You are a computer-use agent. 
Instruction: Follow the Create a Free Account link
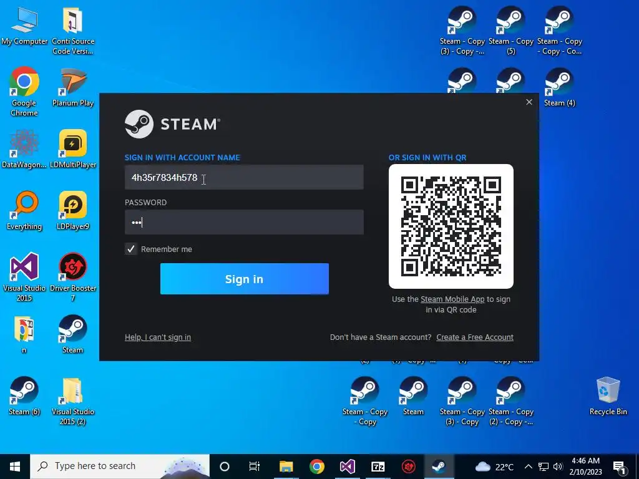click(x=475, y=337)
